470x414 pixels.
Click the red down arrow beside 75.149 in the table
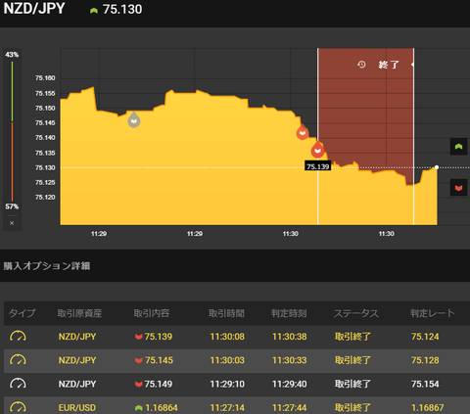[139, 384]
